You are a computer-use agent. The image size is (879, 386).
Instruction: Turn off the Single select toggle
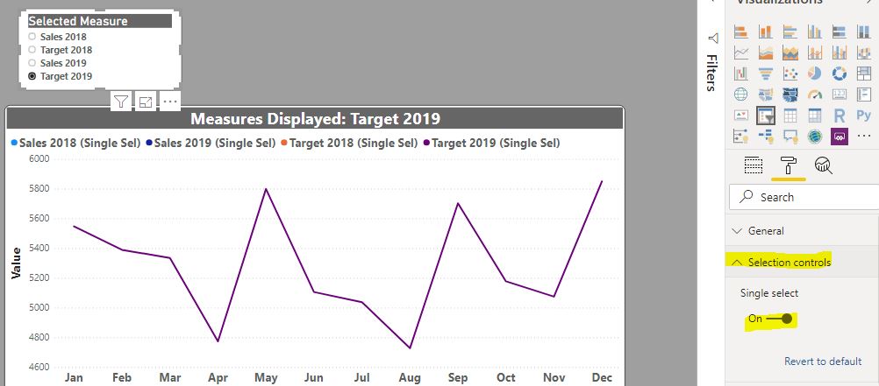coord(779,319)
